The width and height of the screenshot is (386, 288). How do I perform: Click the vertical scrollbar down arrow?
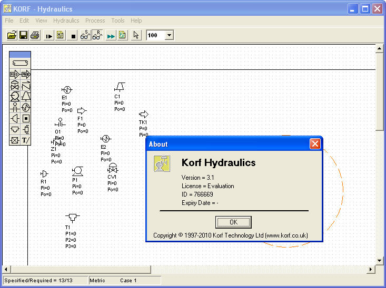tap(379, 261)
